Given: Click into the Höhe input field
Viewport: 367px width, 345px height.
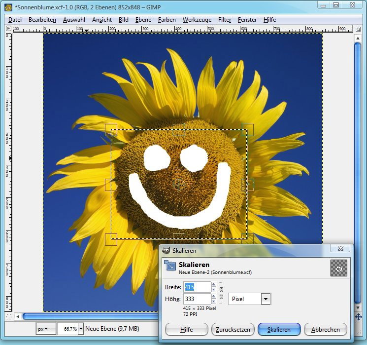Looking at the screenshot, I should click(x=197, y=299).
